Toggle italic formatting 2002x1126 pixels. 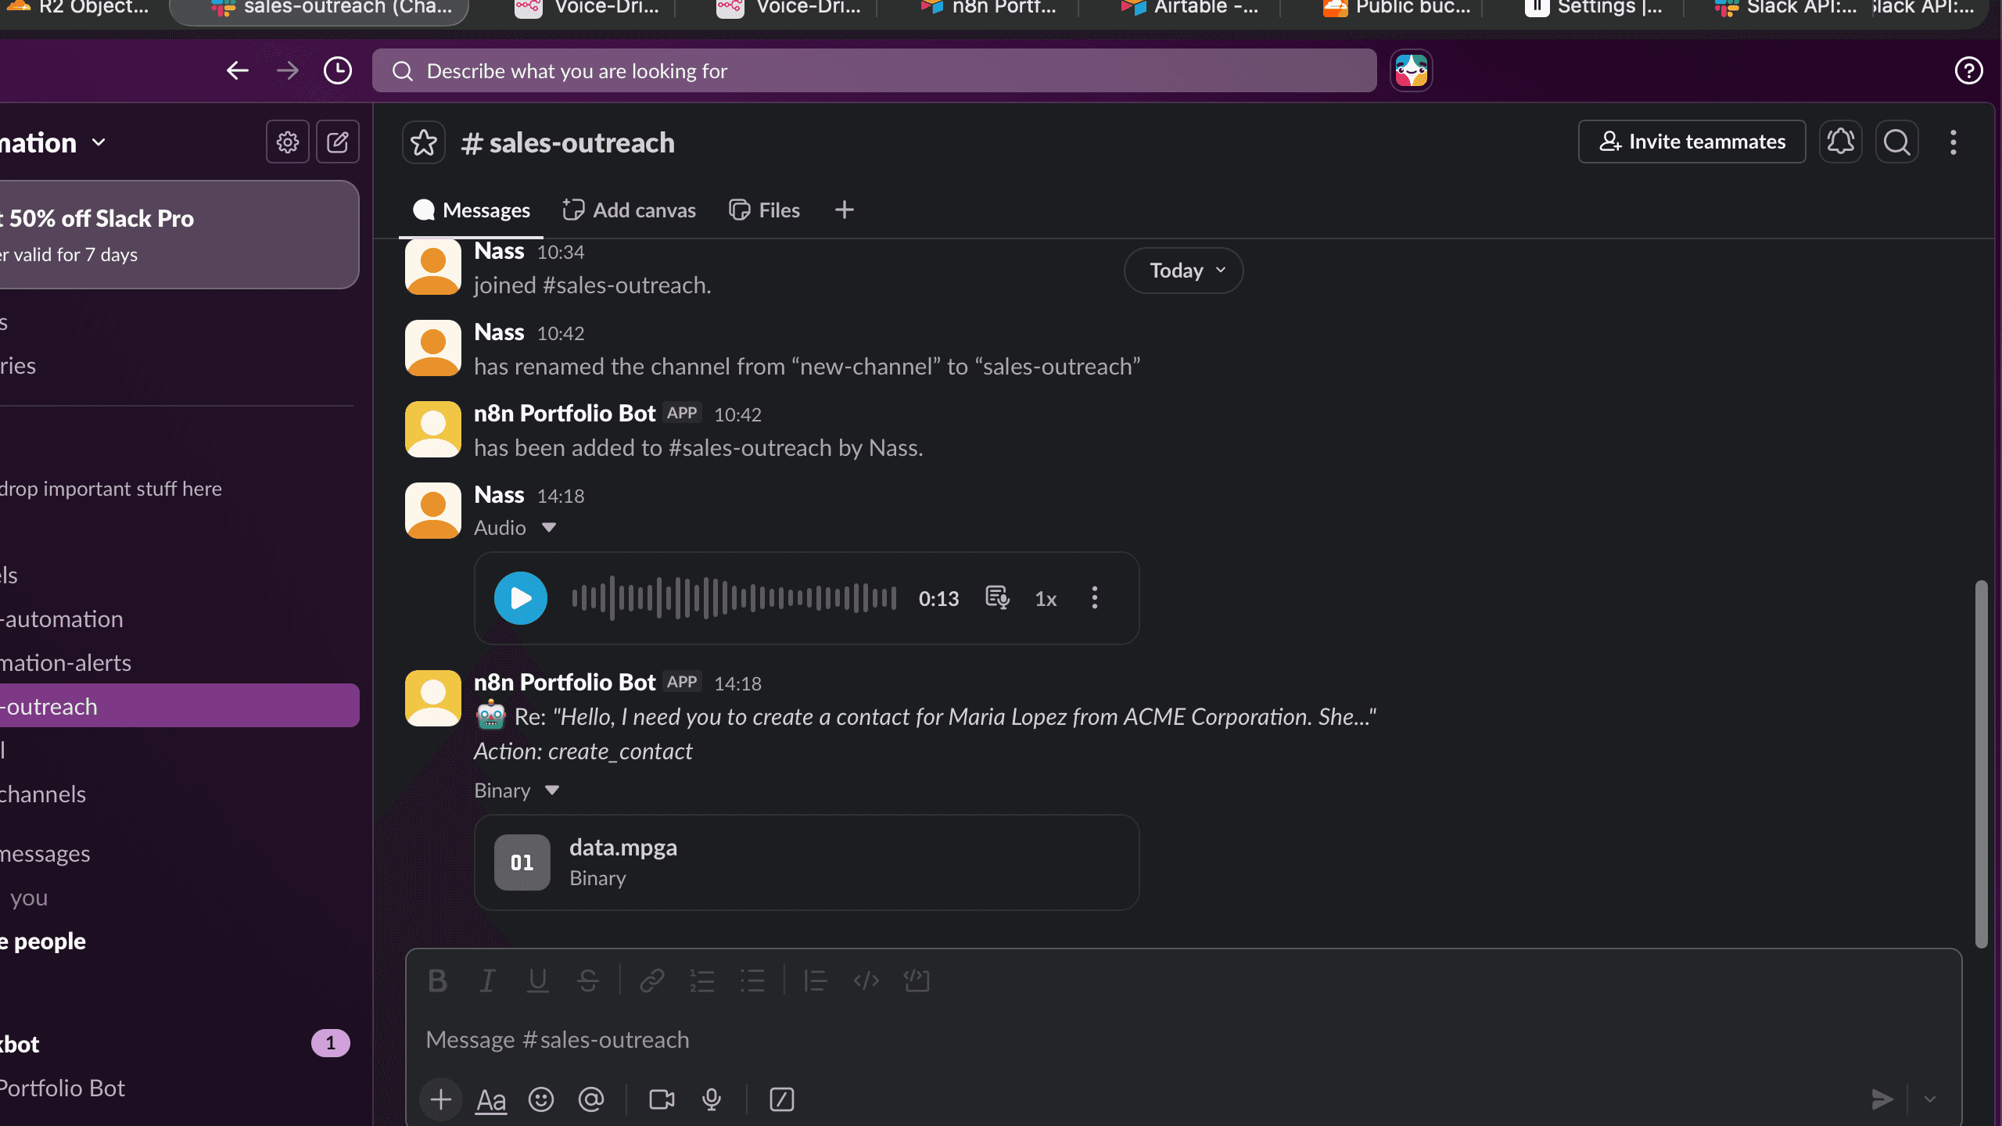point(488,981)
